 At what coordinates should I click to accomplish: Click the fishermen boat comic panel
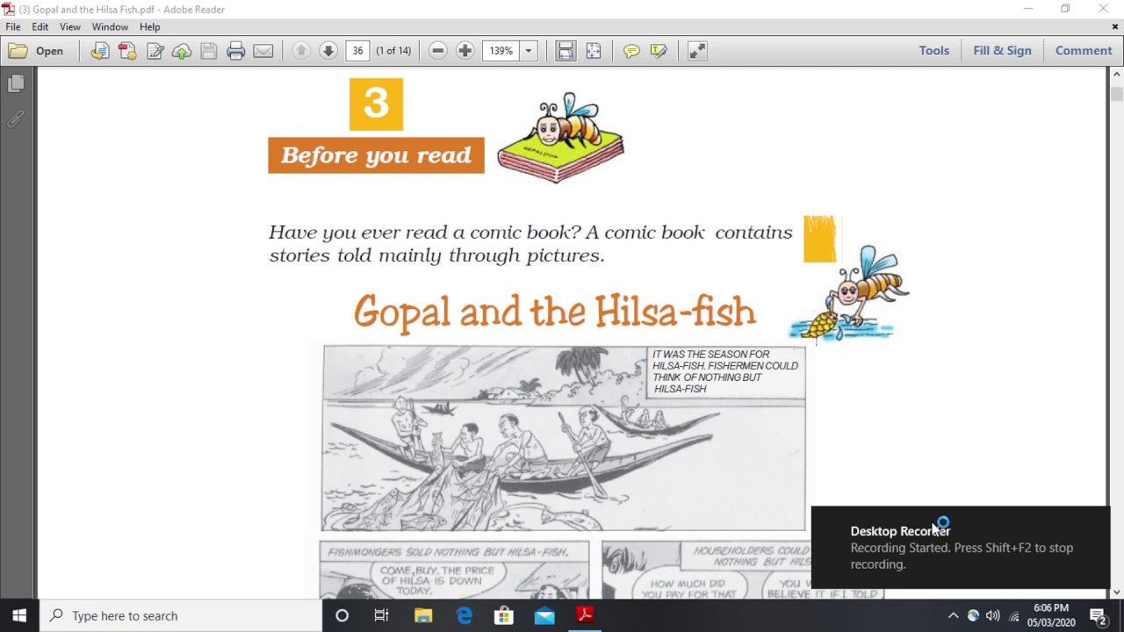(x=563, y=438)
